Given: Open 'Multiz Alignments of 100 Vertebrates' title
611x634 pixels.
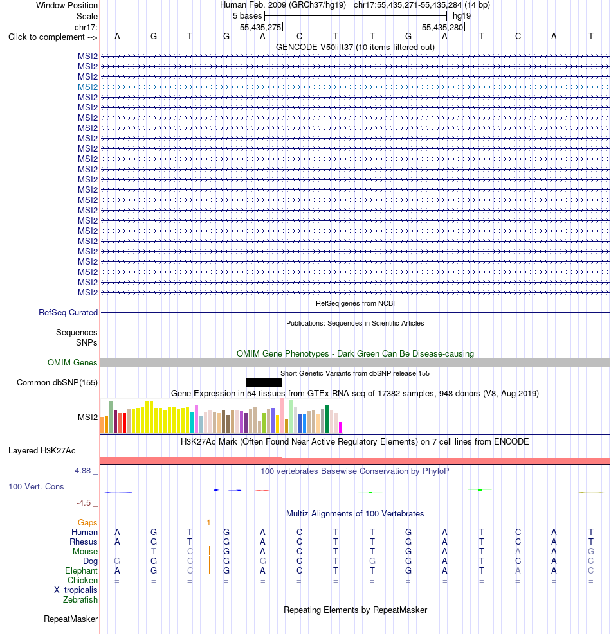Looking at the screenshot, I should coord(355,514).
